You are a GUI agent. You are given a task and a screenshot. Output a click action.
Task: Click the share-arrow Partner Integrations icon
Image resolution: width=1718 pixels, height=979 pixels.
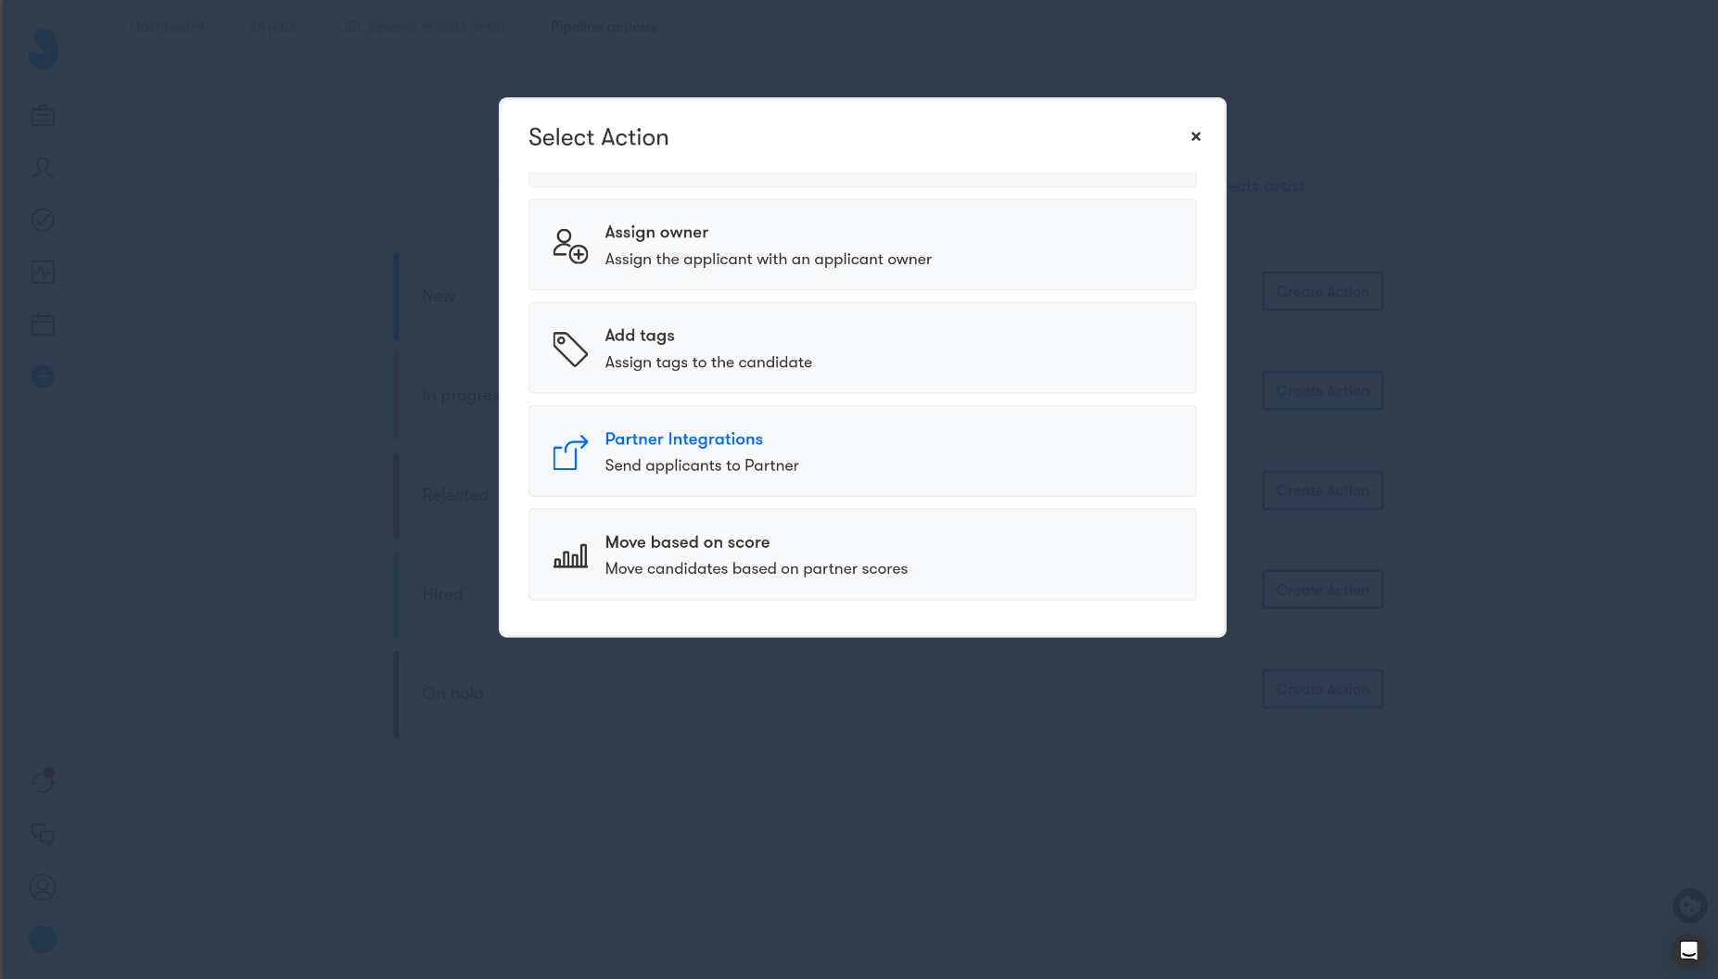[570, 452]
